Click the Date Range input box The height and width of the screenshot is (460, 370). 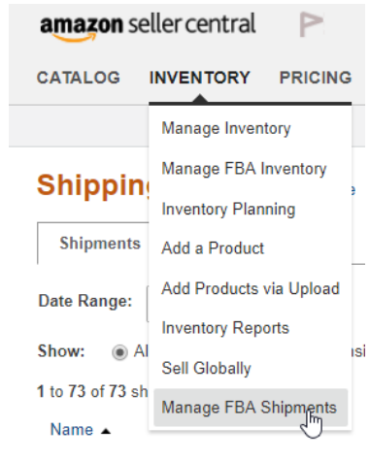[148, 304]
